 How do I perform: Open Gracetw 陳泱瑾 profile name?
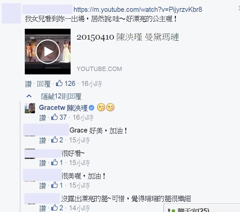point(63,108)
